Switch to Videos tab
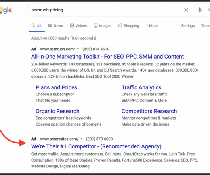The image size is (210, 175). point(78,26)
